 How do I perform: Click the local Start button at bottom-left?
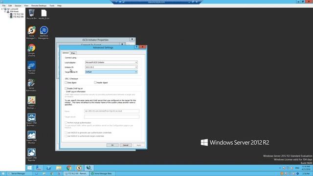tap(3, 174)
